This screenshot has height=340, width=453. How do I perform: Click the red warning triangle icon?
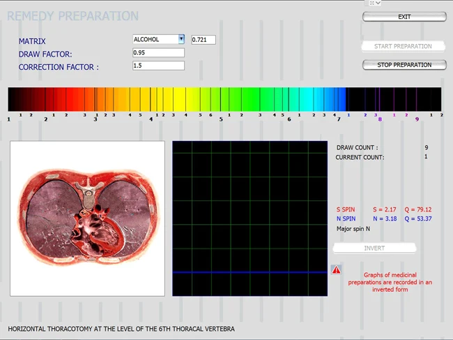click(x=337, y=269)
